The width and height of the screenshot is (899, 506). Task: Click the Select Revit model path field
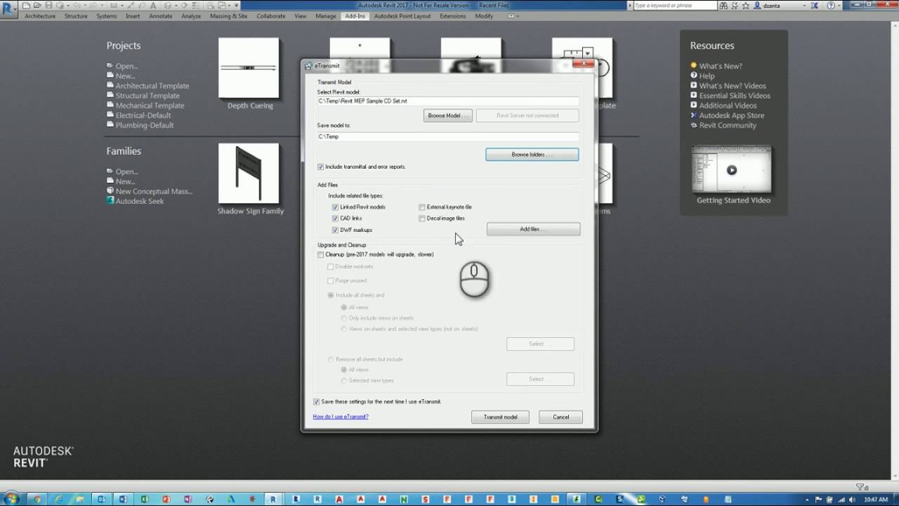coord(448,101)
